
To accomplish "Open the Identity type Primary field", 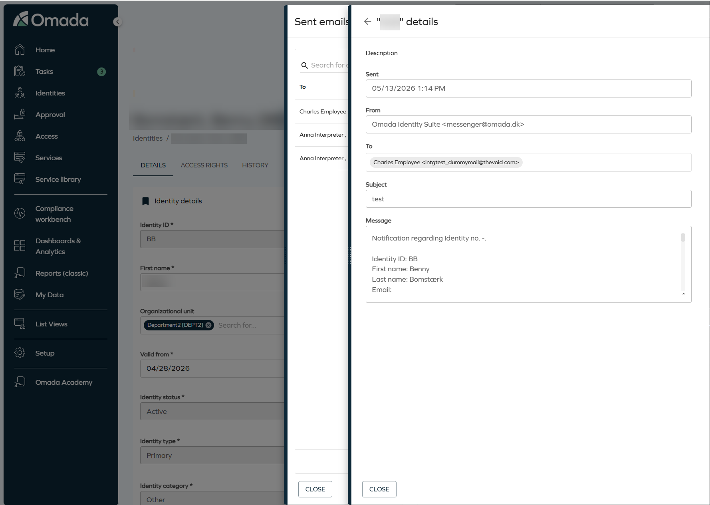I will (212, 455).
